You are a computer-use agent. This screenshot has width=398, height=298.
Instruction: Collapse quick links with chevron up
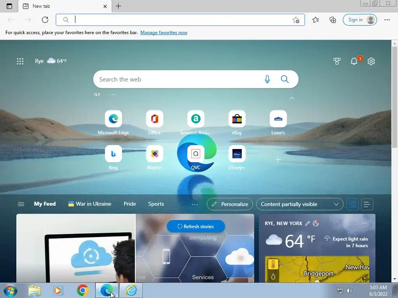point(292,98)
